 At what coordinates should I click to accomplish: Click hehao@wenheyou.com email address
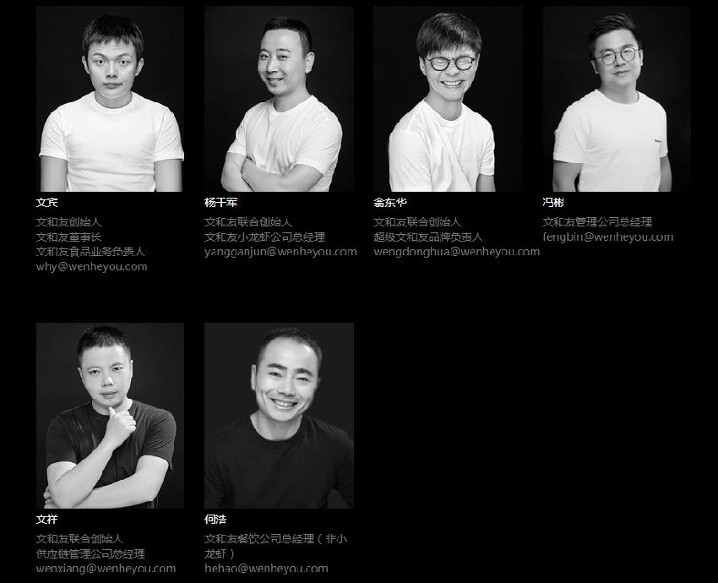tap(266, 569)
